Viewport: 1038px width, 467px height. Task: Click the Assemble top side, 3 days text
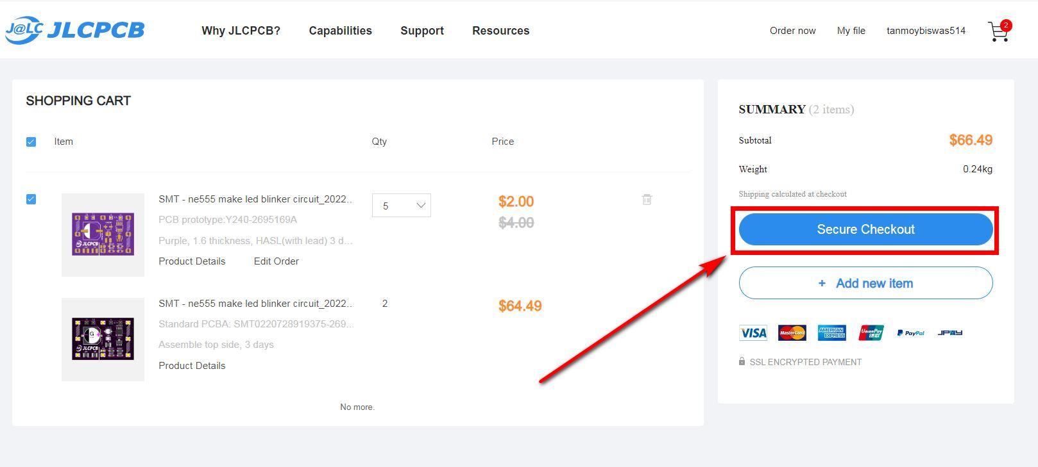[216, 345]
